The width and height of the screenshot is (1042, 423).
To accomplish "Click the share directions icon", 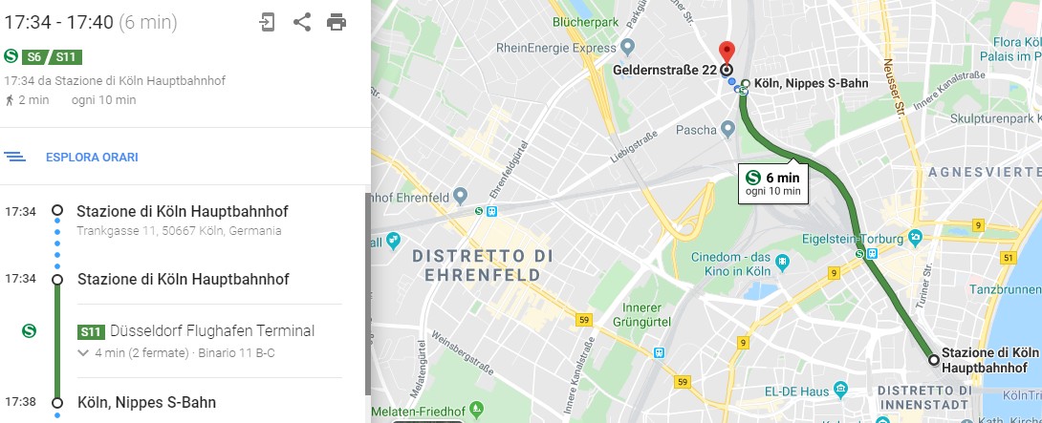I will 302,23.
